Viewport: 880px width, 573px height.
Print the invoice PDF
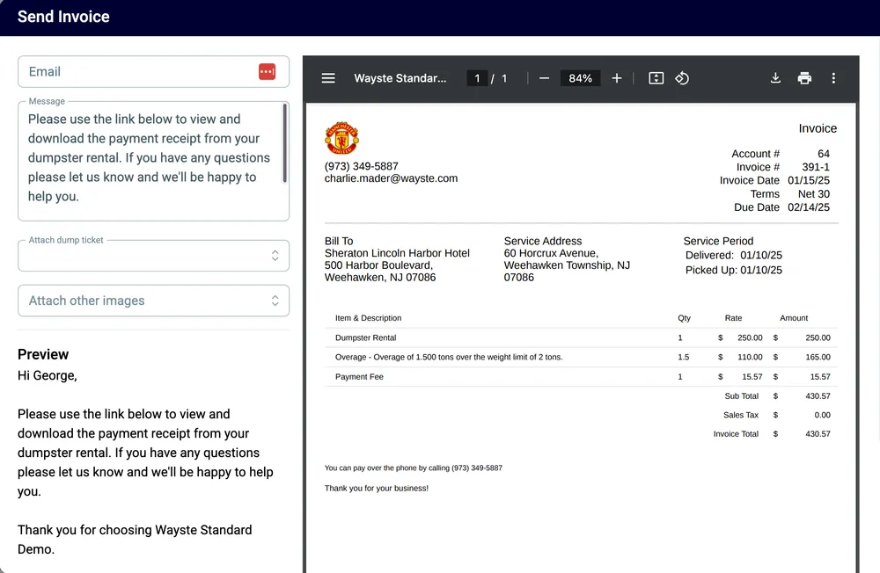point(804,78)
